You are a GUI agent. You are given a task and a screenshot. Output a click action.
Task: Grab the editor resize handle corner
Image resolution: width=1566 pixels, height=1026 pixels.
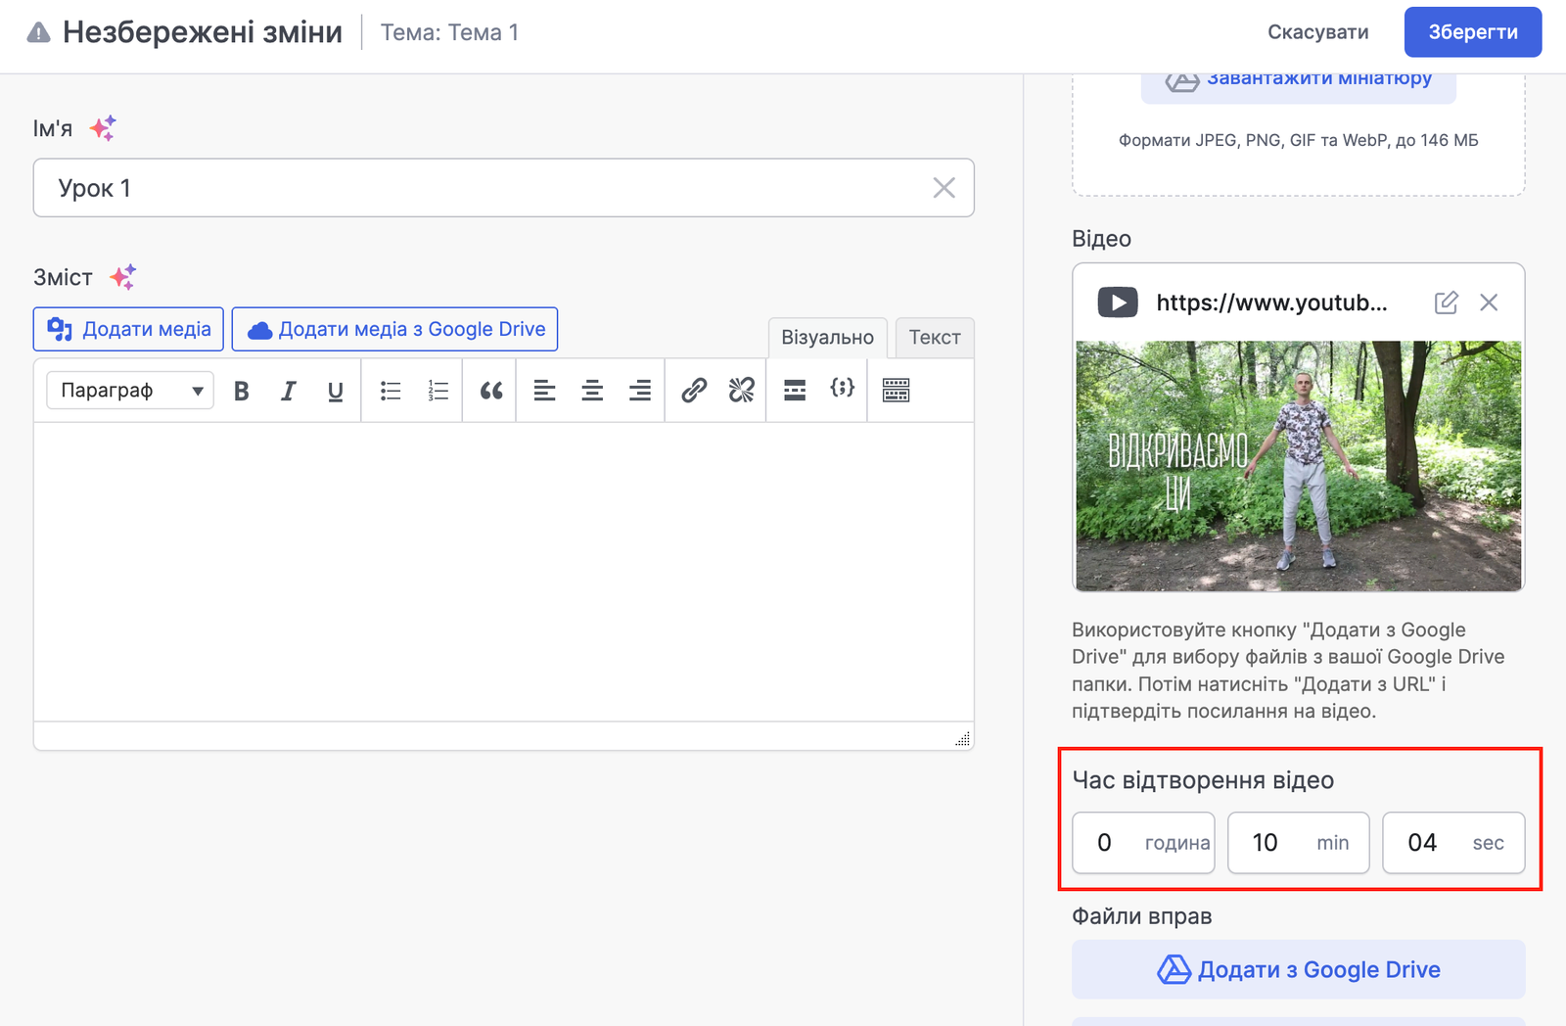tap(963, 739)
